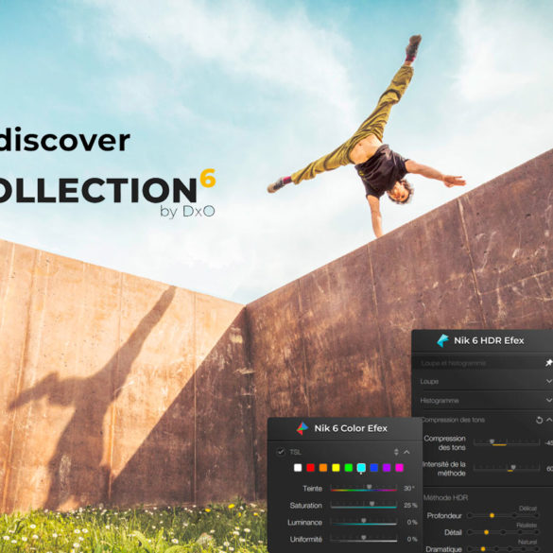Click the Méthode HDR section label
The height and width of the screenshot is (553, 553).
click(x=446, y=497)
